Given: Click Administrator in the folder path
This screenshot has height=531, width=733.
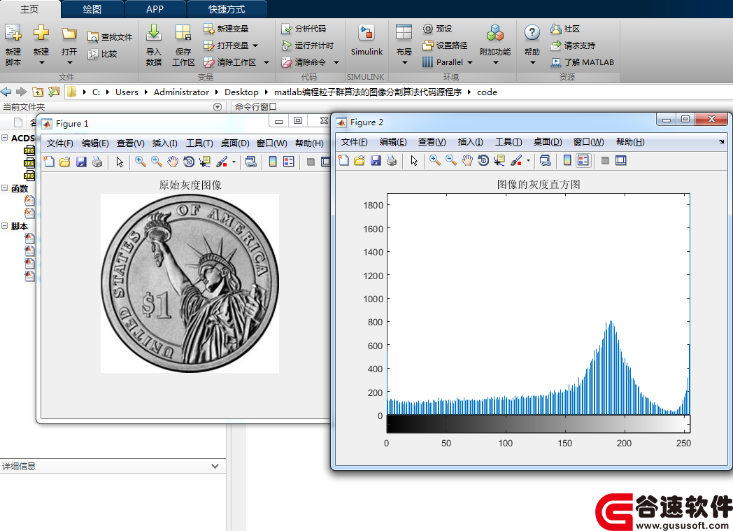Looking at the screenshot, I should [x=181, y=92].
